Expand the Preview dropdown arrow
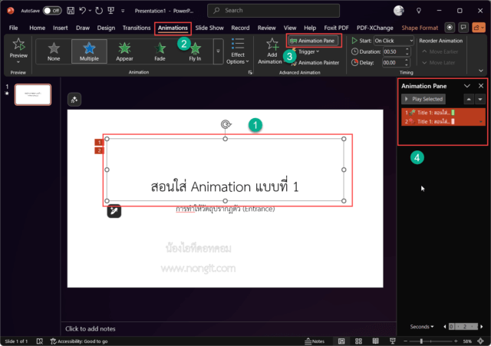491x346 pixels. [18, 62]
